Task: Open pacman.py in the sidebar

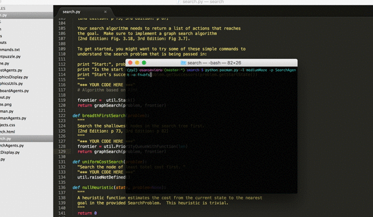Action: [x=6, y=111]
